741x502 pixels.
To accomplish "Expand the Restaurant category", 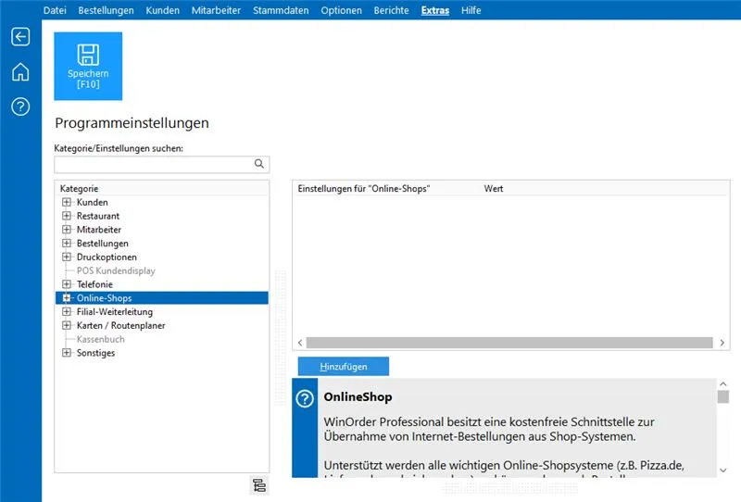I will [67, 216].
